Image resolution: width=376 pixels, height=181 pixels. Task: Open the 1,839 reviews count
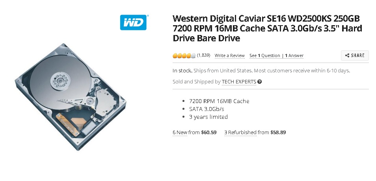point(204,55)
